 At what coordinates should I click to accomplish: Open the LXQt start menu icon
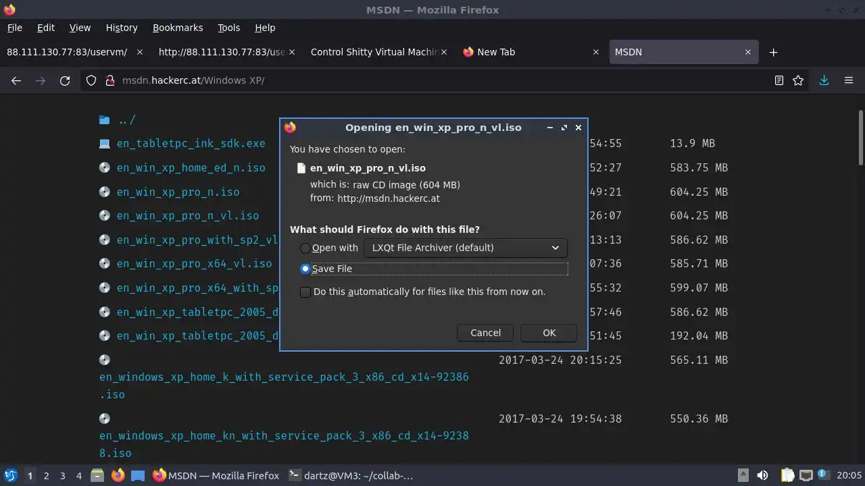pos(10,475)
